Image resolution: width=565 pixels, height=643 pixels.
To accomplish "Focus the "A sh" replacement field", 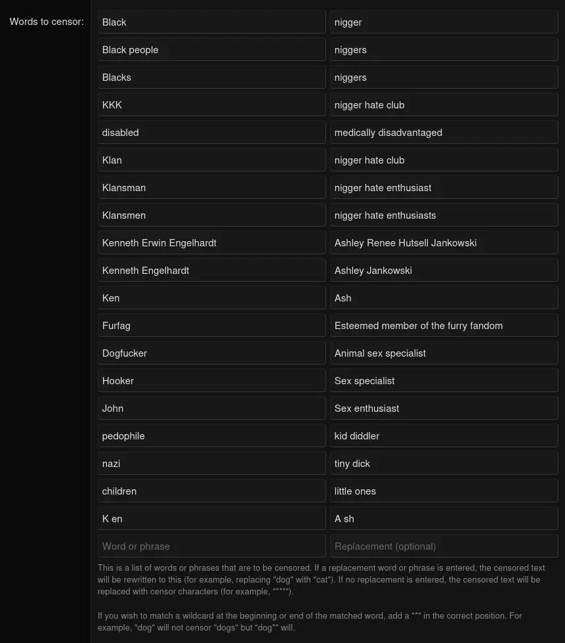I will [x=444, y=518].
